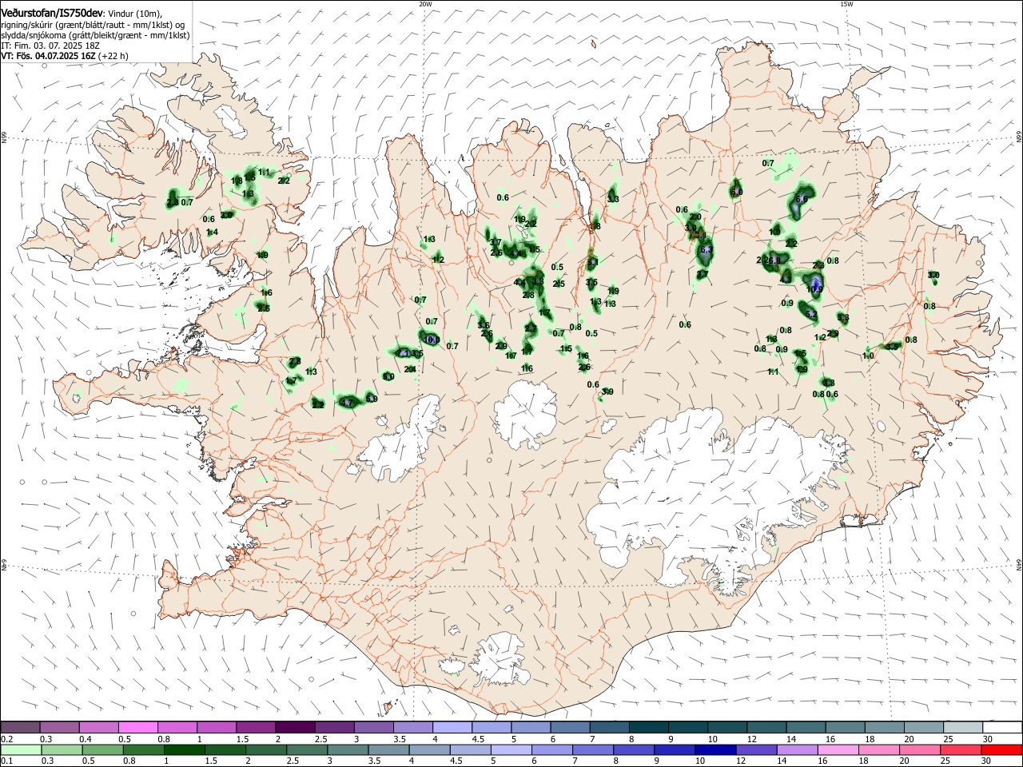Pick the bottom-row pale green swatch starting at 0.1
Viewport: 1023px width, 767px height.
pyautogui.click(x=20, y=749)
